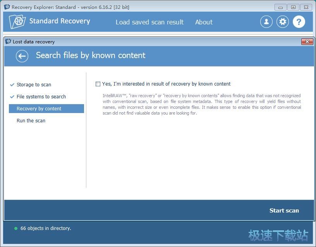Maximize the Recovery Explorer window
The height and width of the screenshot is (247, 316).
pyautogui.click(x=293, y=7)
